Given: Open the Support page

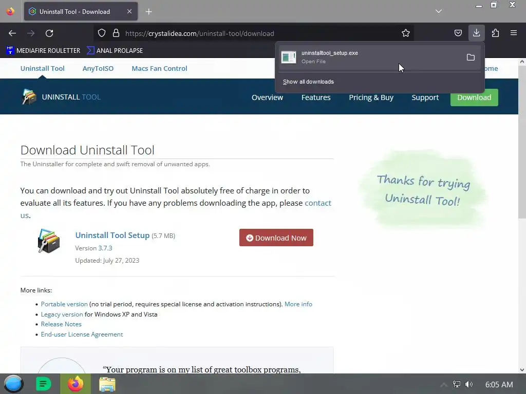Looking at the screenshot, I should click(425, 97).
